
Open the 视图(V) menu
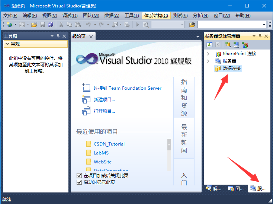coord(49,16)
